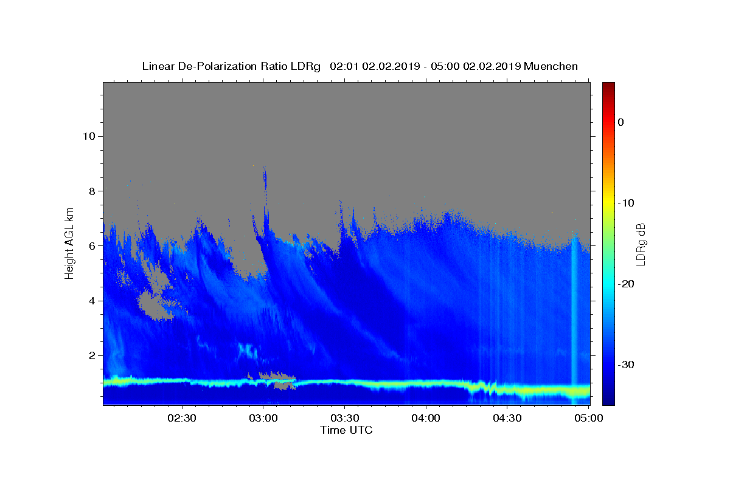Click the narrow cloud spike reaching 9 km at 03:00
Image resolution: width=730 pixels, height=486 pixels.
tap(264, 188)
